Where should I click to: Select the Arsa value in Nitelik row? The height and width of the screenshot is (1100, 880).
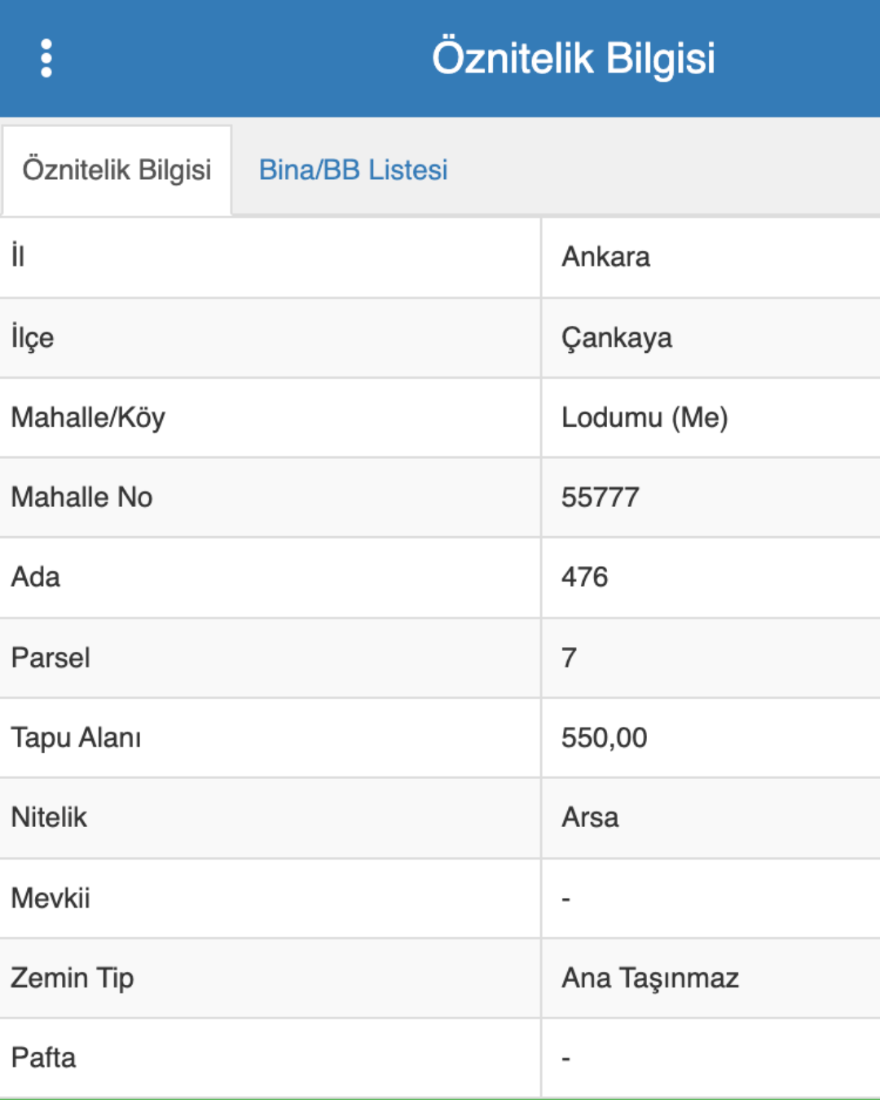590,817
